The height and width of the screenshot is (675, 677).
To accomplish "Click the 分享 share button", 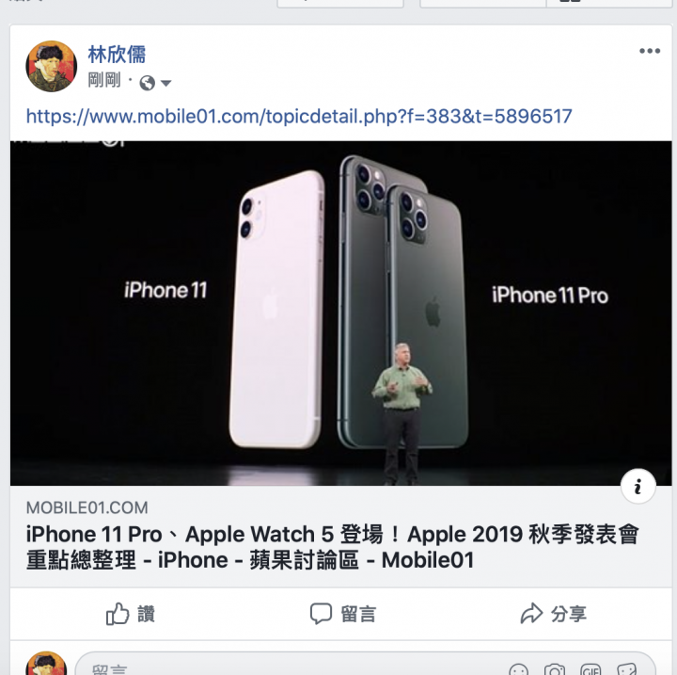I will (x=553, y=614).
